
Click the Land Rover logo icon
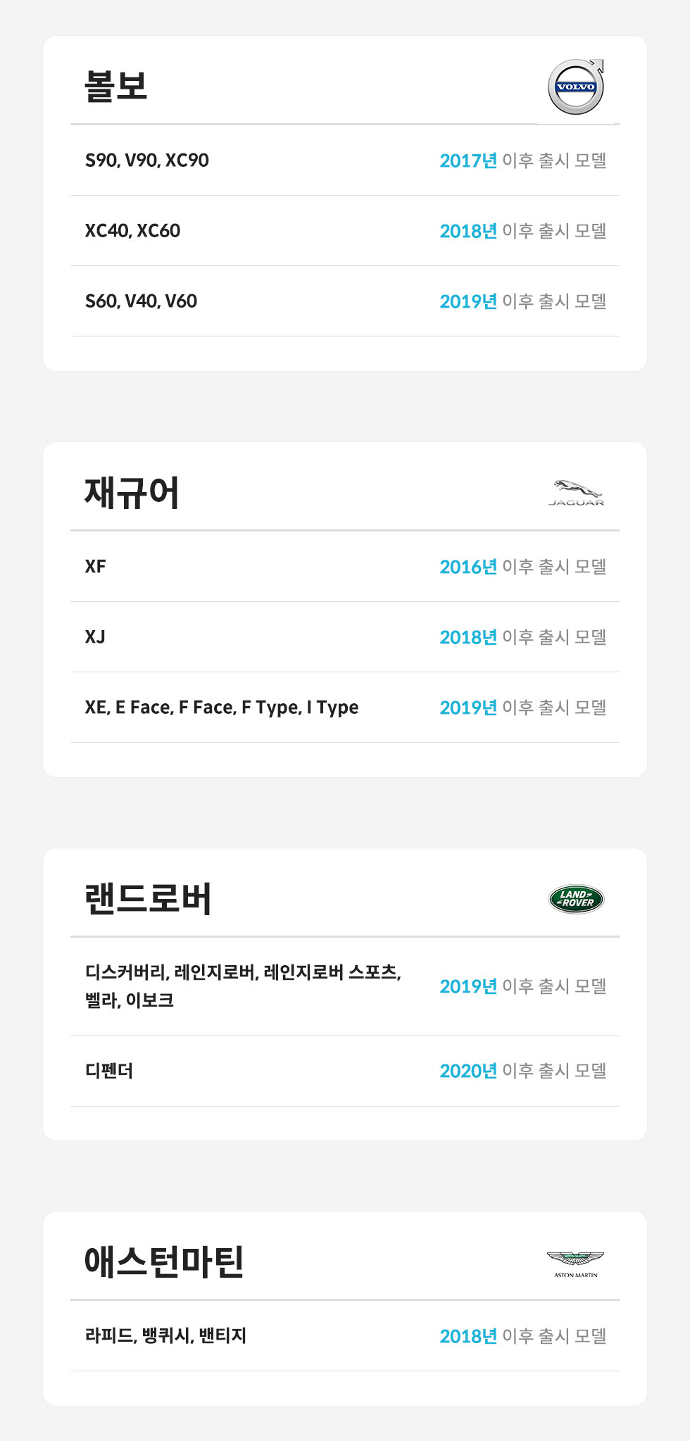click(576, 899)
